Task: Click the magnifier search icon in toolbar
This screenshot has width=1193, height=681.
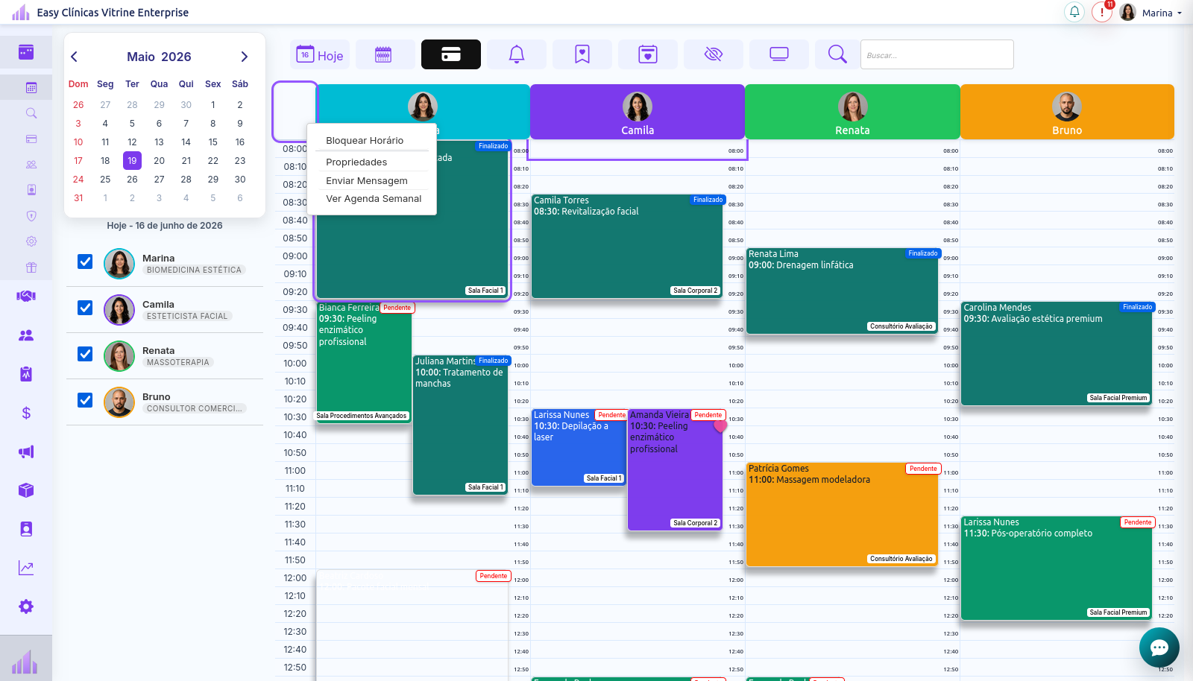Action: tap(837, 54)
